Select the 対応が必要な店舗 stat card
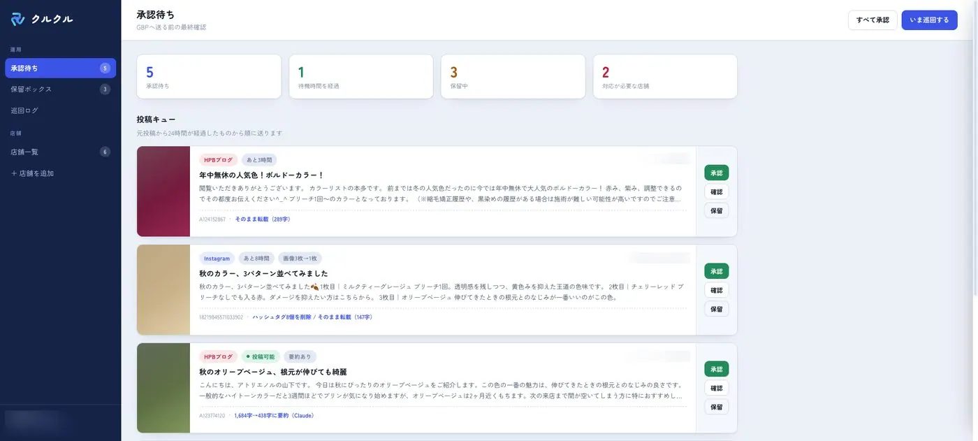This screenshot has height=441, width=978. pos(665,77)
